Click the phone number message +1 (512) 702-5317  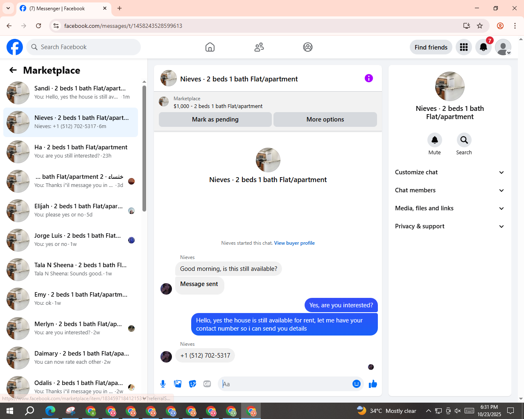205,356
